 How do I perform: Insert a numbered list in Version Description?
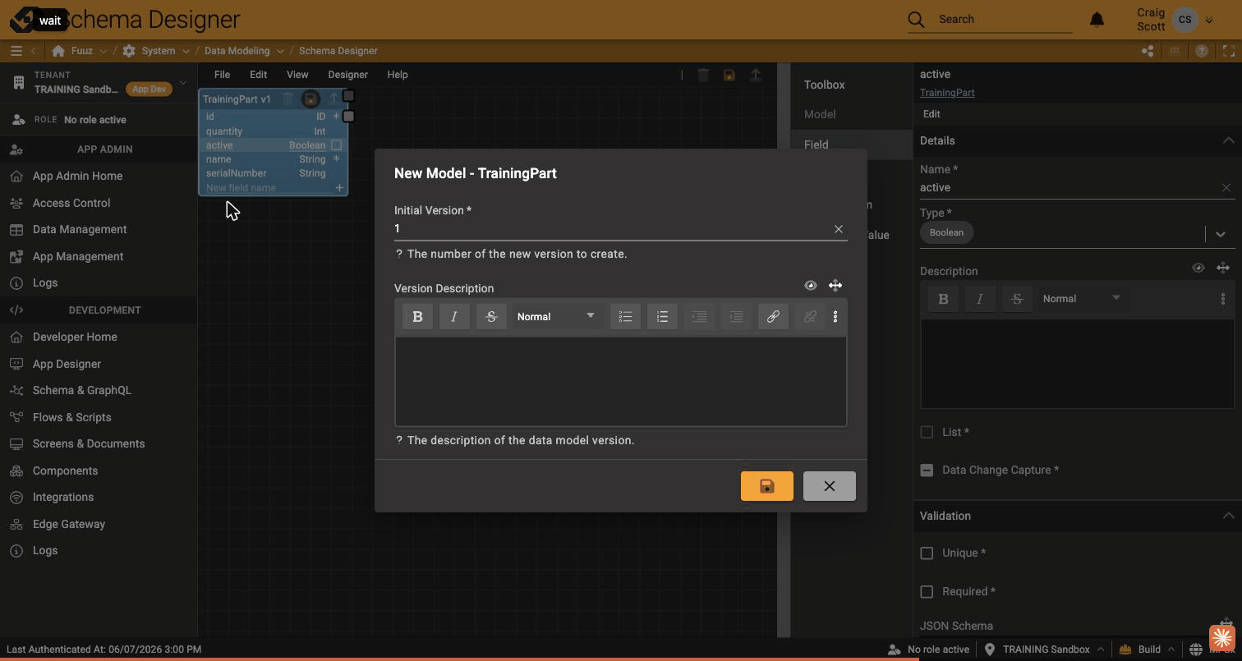click(662, 317)
